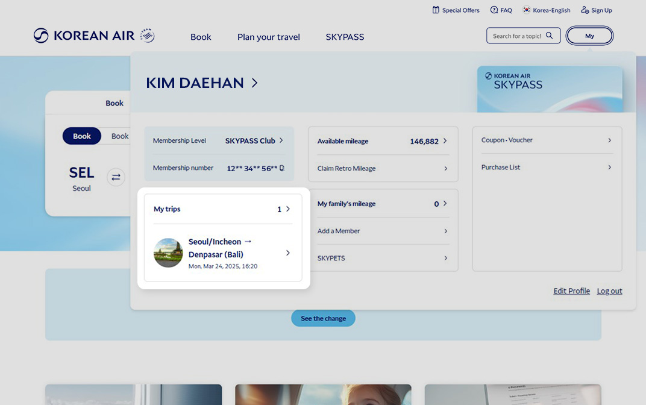
Task: Copy membership number icon
Action: pyautogui.click(x=282, y=168)
